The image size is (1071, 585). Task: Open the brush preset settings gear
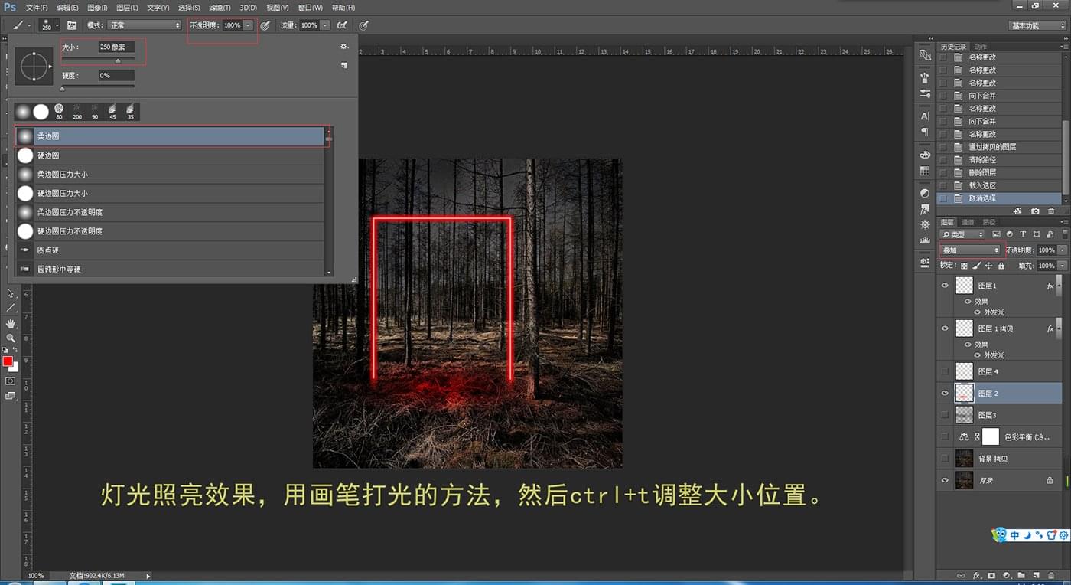[344, 47]
